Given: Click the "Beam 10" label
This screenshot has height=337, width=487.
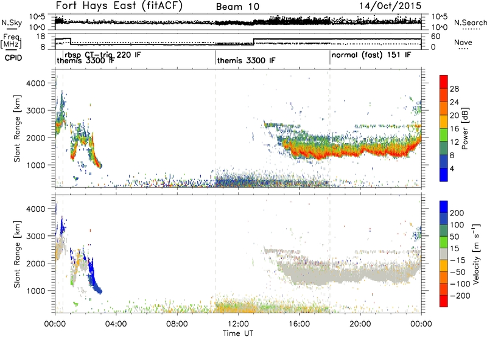Looking at the screenshot, I should (x=237, y=7).
